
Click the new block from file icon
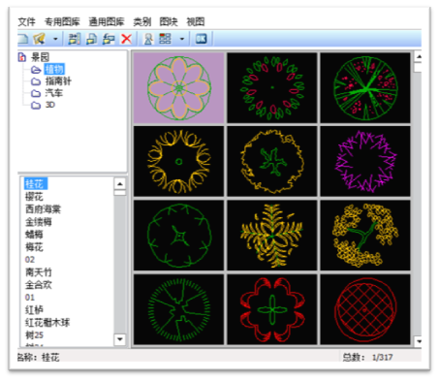(91, 39)
